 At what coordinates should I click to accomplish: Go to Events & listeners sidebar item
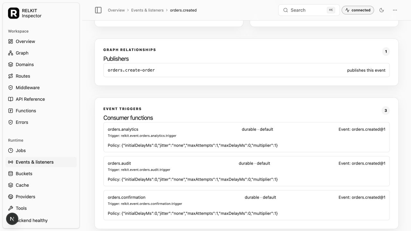point(41,162)
